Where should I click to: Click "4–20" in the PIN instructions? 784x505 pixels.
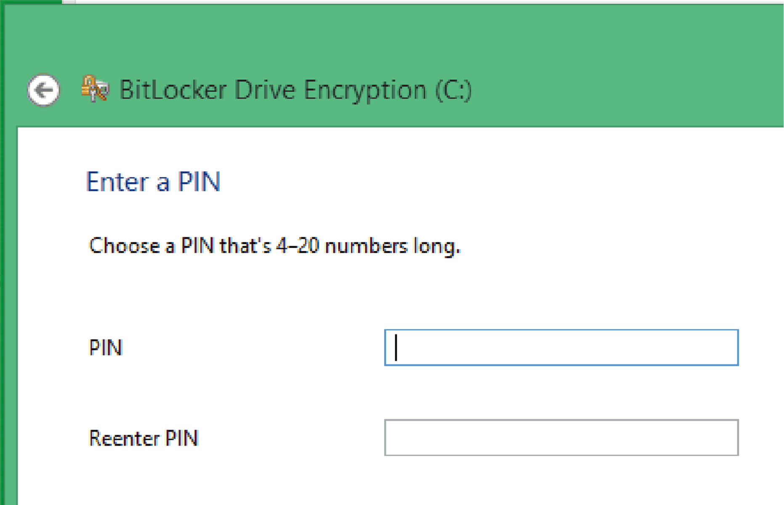297,246
